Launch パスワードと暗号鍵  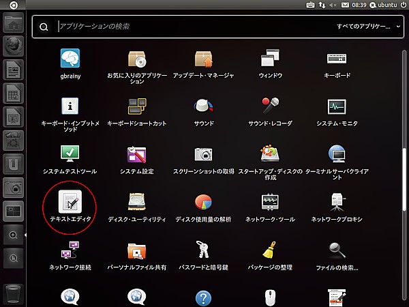pos(203,256)
